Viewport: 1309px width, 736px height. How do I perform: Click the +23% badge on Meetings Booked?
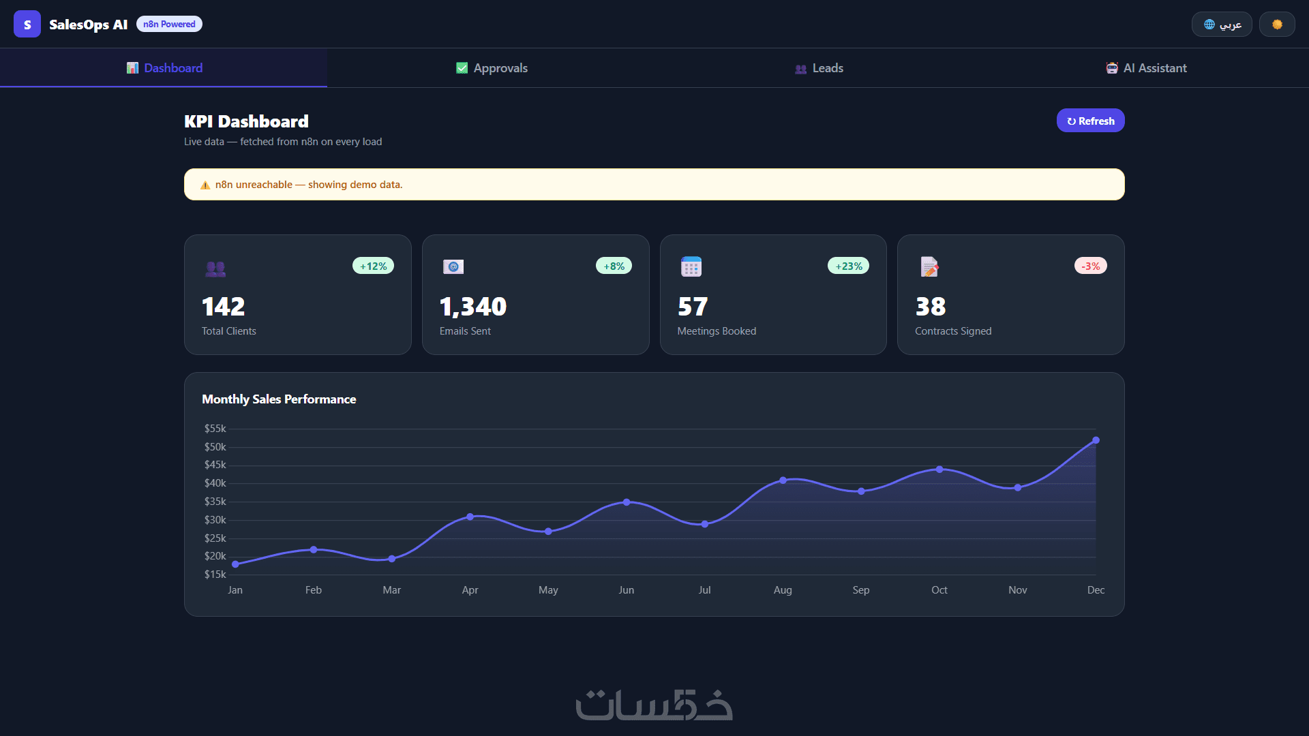pos(848,266)
